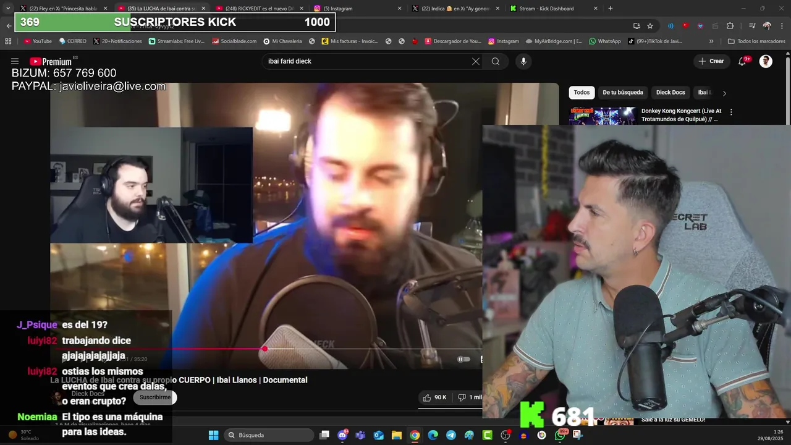The height and width of the screenshot is (445, 791).
Task: Expand hidden bookmarks with chevron
Action: tap(711, 41)
